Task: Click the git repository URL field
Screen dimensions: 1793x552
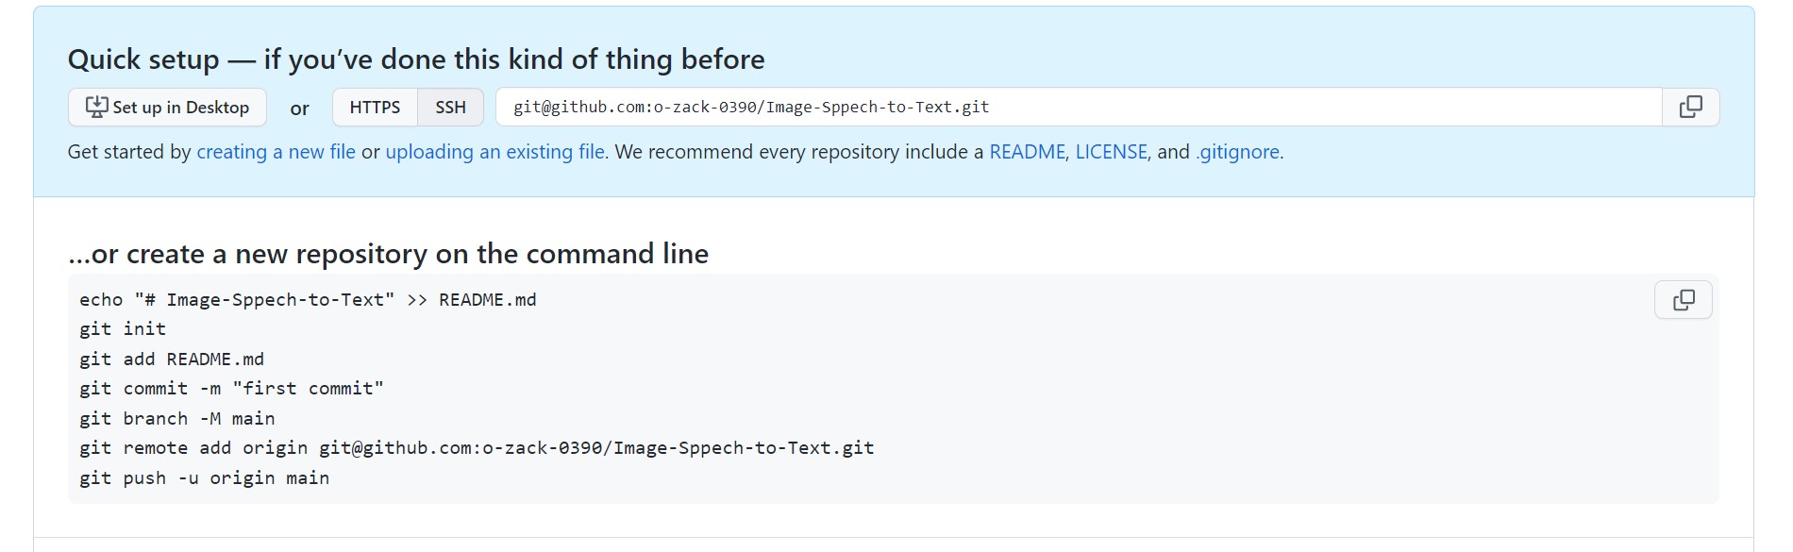Action: pyautogui.click(x=1076, y=108)
